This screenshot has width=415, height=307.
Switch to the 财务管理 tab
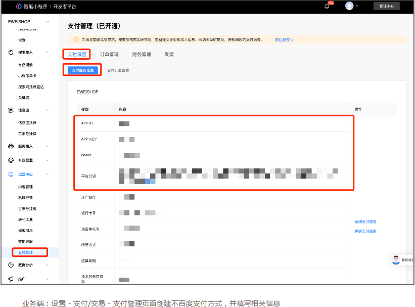coord(142,55)
